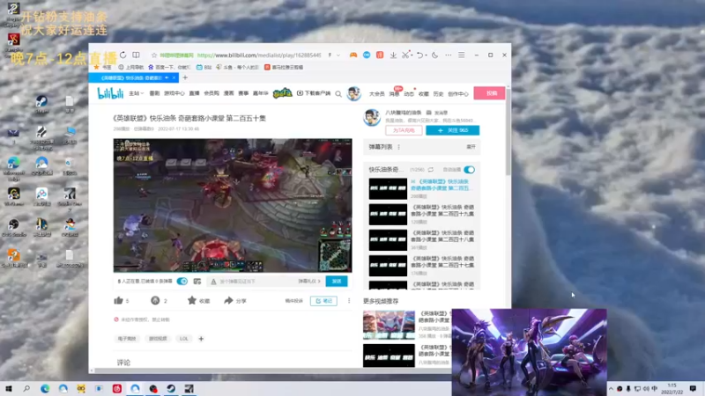Open the Windows Start button
The width and height of the screenshot is (705, 396).
(9, 388)
